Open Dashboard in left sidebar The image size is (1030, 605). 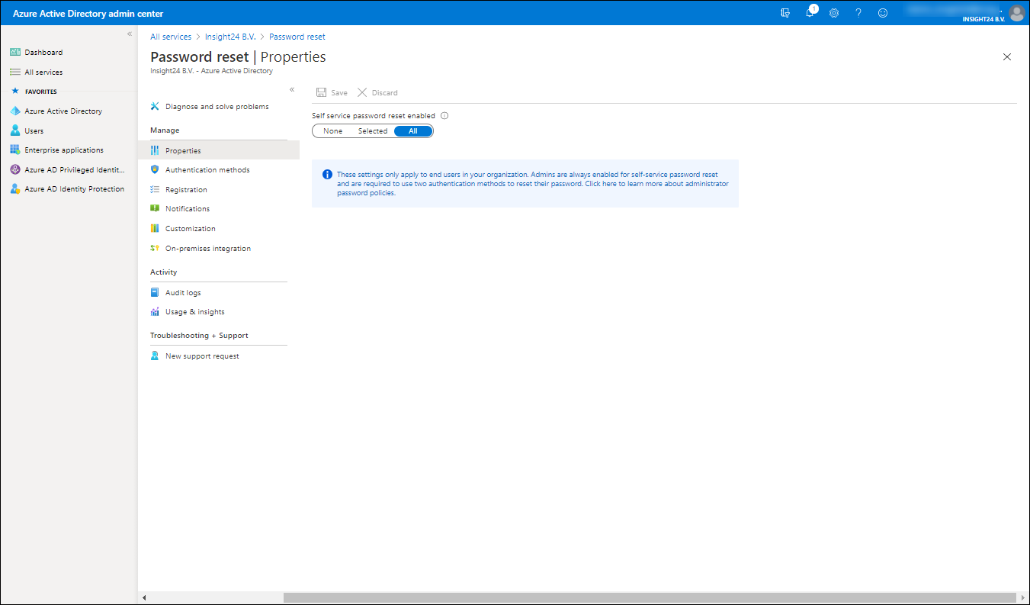[x=43, y=53]
